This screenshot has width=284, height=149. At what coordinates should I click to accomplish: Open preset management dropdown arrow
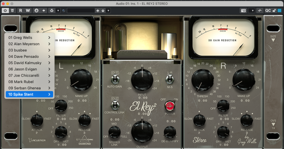108,11
